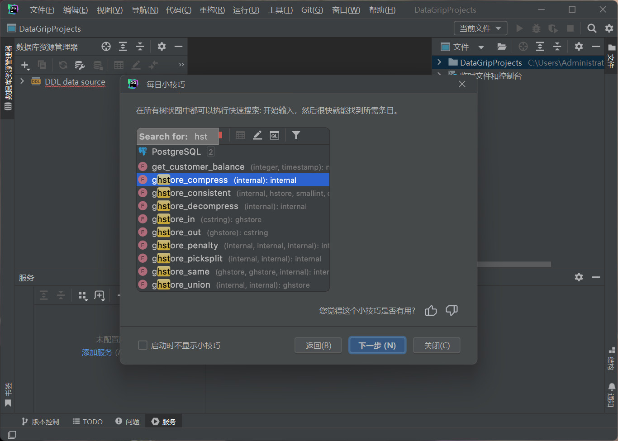Click the group-by icon in Services toolbar
This screenshot has height=441, width=618.
pos(82,296)
